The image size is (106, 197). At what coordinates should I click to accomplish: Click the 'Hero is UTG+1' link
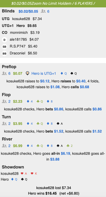coord(44,73)
